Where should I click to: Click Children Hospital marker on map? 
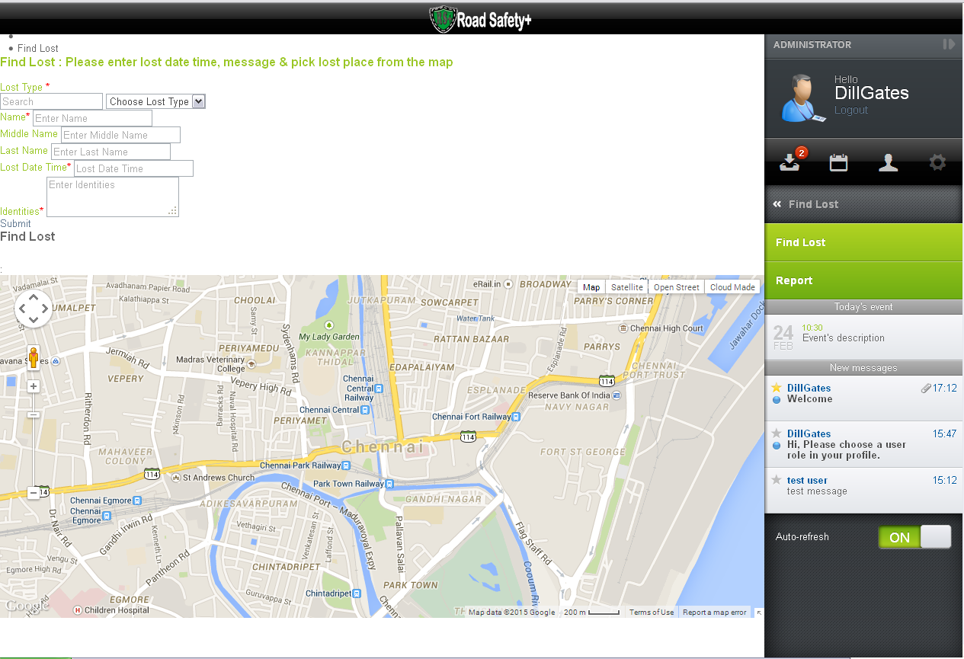click(77, 610)
